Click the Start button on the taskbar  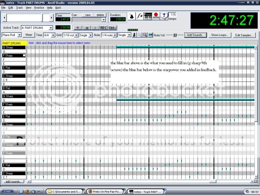(7, 191)
